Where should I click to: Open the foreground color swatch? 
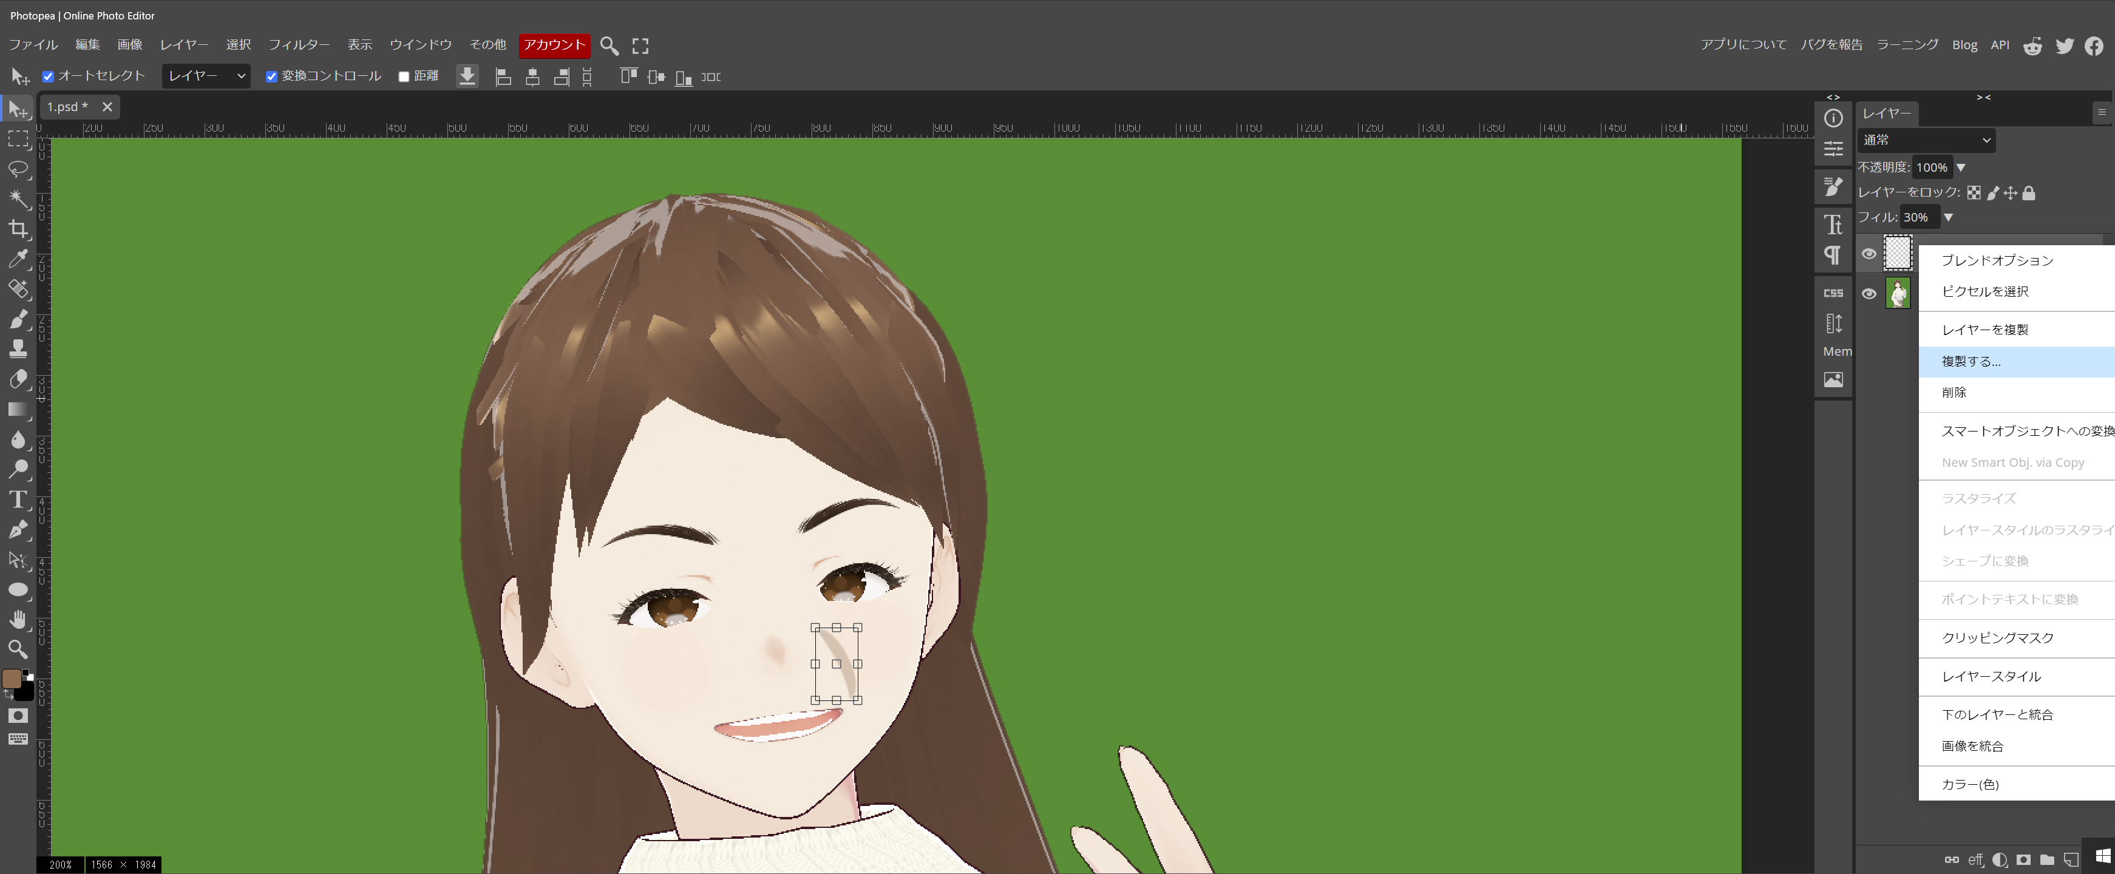coord(12,679)
